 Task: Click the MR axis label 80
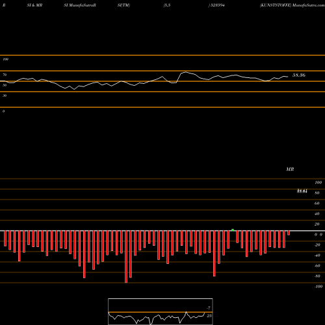click(317, 193)
